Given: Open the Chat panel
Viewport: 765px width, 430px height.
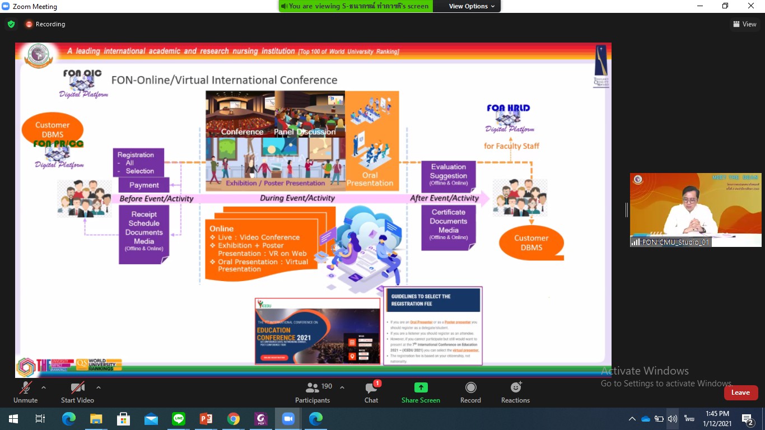Looking at the screenshot, I should click(x=371, y=392).
